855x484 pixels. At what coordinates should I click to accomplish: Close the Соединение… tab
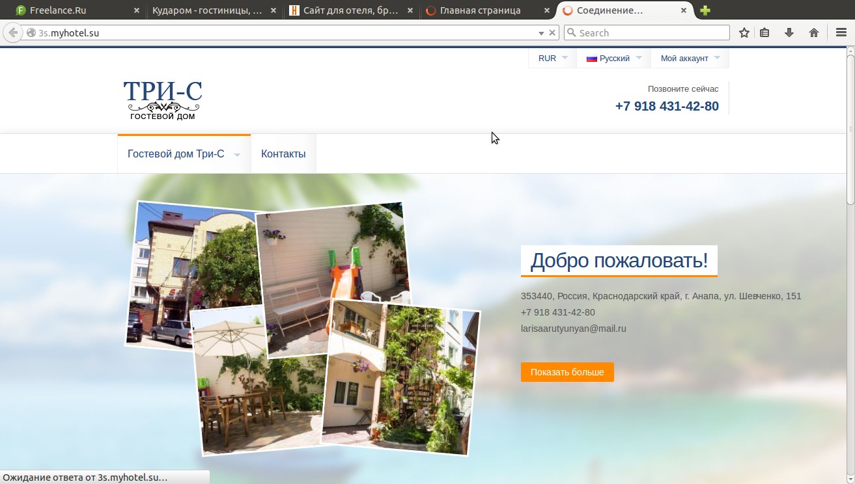[x=683, y=10]
